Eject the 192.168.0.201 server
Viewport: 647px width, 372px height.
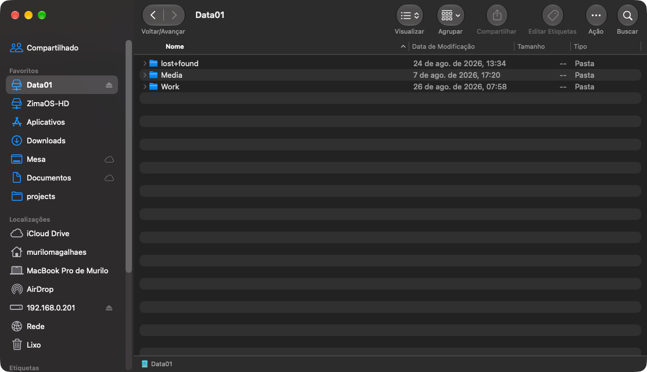point(109,308)
